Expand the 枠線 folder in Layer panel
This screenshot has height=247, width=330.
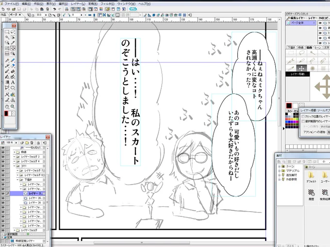[14, 152]
